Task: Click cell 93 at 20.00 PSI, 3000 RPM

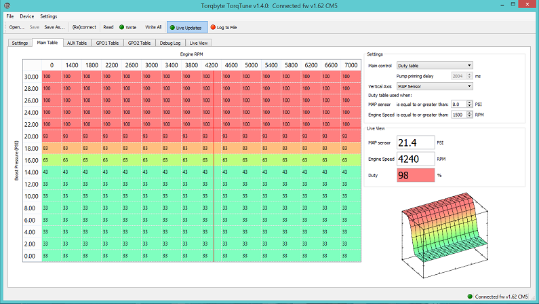Action: 152,136
